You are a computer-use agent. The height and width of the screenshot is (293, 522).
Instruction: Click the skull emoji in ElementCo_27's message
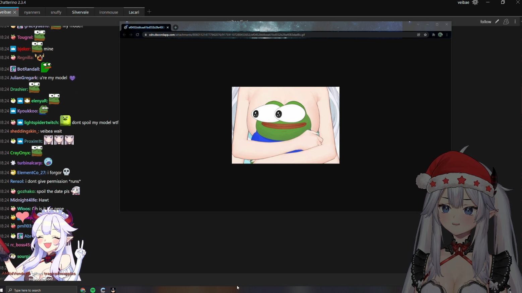pos(66,172)
